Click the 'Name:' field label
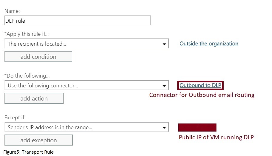Image resolution: width=272 pixels, height=156 pixels. click(x=12, y=11)
